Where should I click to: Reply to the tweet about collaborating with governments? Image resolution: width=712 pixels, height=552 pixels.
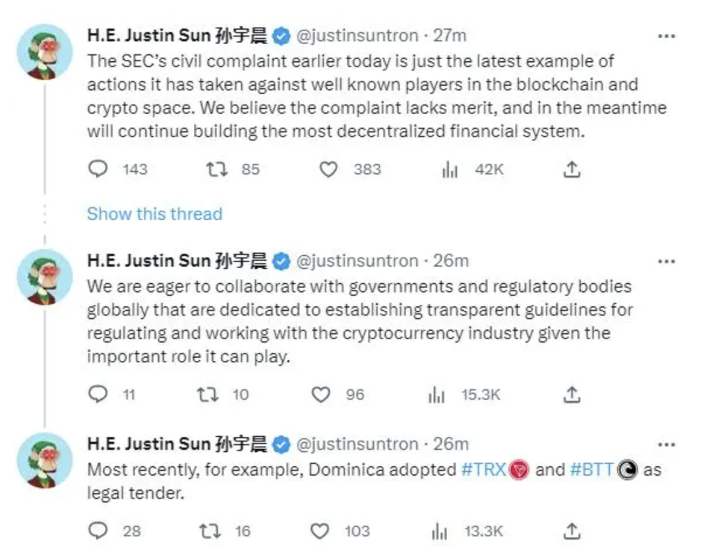(98, 395)
